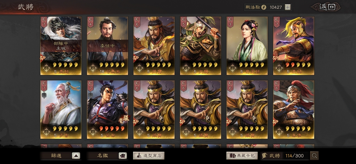Viewport: 356px width, 164px height.
Task: Click the 戰法點 tactic points icon
Action: [x=263, y=7]
